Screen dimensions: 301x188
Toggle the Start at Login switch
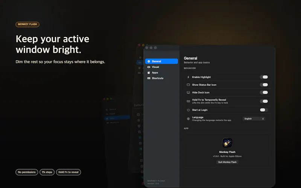[x=264, y=110]
